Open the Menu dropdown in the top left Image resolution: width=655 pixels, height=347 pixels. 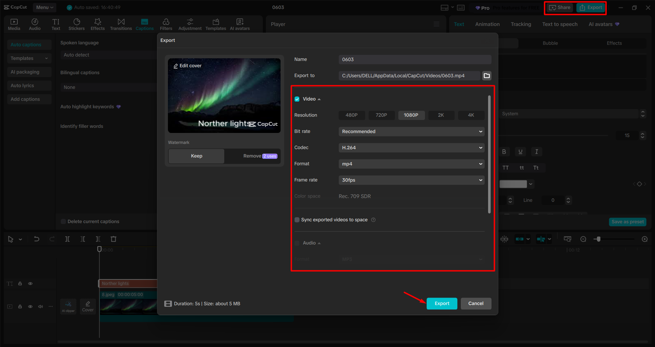point(44,7)
